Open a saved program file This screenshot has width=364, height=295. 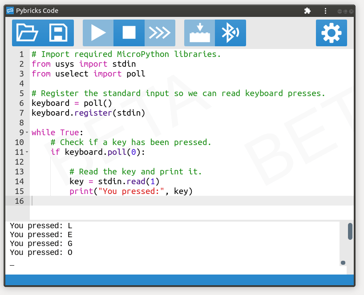(27, 32)
